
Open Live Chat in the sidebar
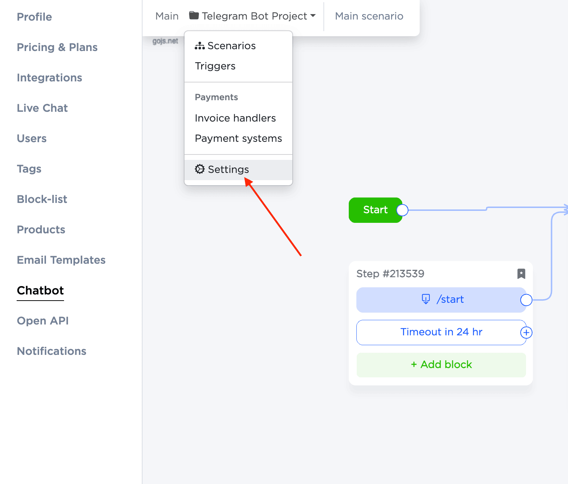click(42, 108)
